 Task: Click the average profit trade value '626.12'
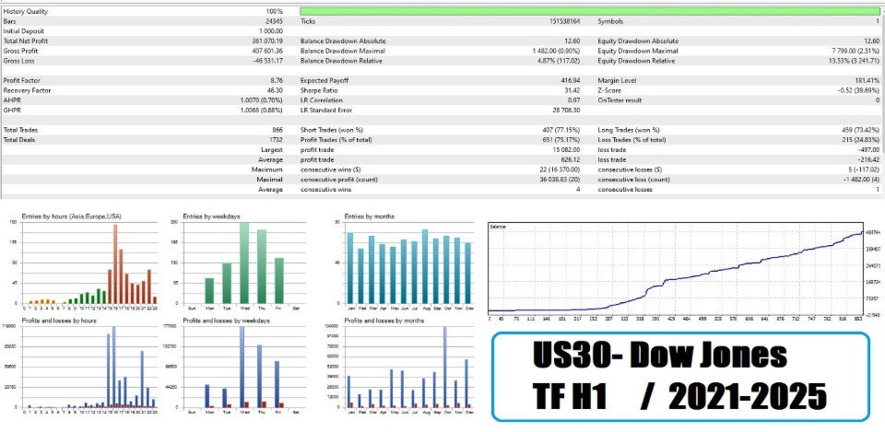[x=572, y=159]
